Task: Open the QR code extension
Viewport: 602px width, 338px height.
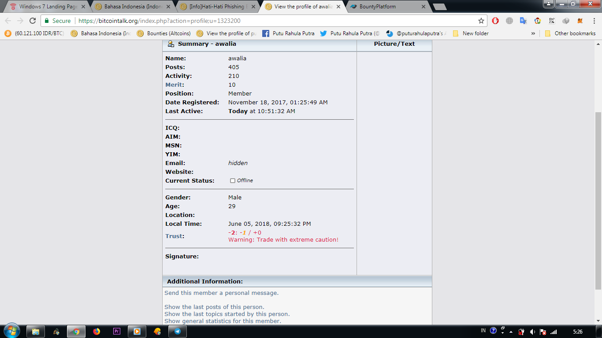Action: (552, 21)
